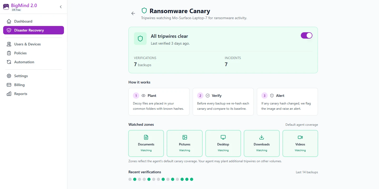Viewport: 379px width, 189px height.
Task: Click the 'Default agent coverage' text
Action: [302, 125]
